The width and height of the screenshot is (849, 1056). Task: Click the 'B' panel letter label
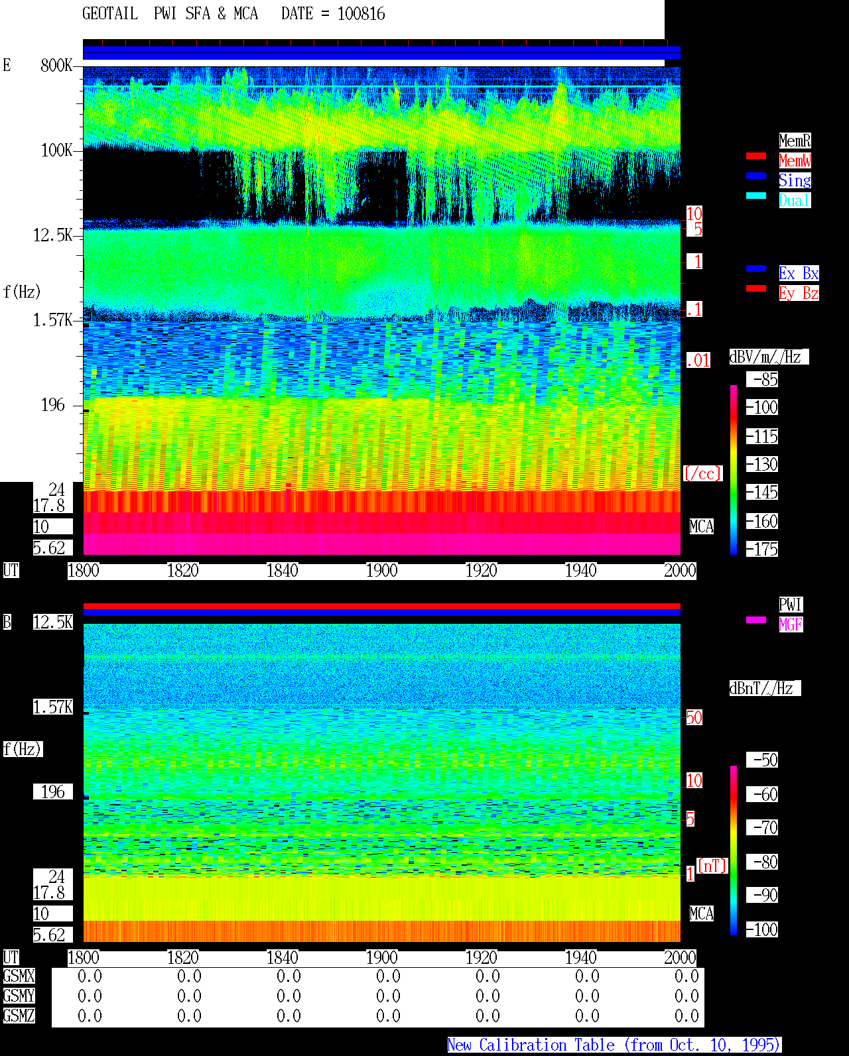click(x=7, y=622)
